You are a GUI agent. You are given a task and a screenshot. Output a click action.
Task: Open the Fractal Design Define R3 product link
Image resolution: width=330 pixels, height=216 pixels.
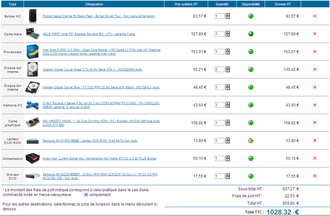point(99,16)
